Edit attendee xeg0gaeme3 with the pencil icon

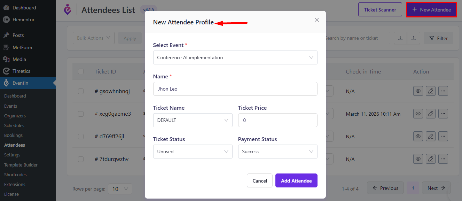(431, 114)
